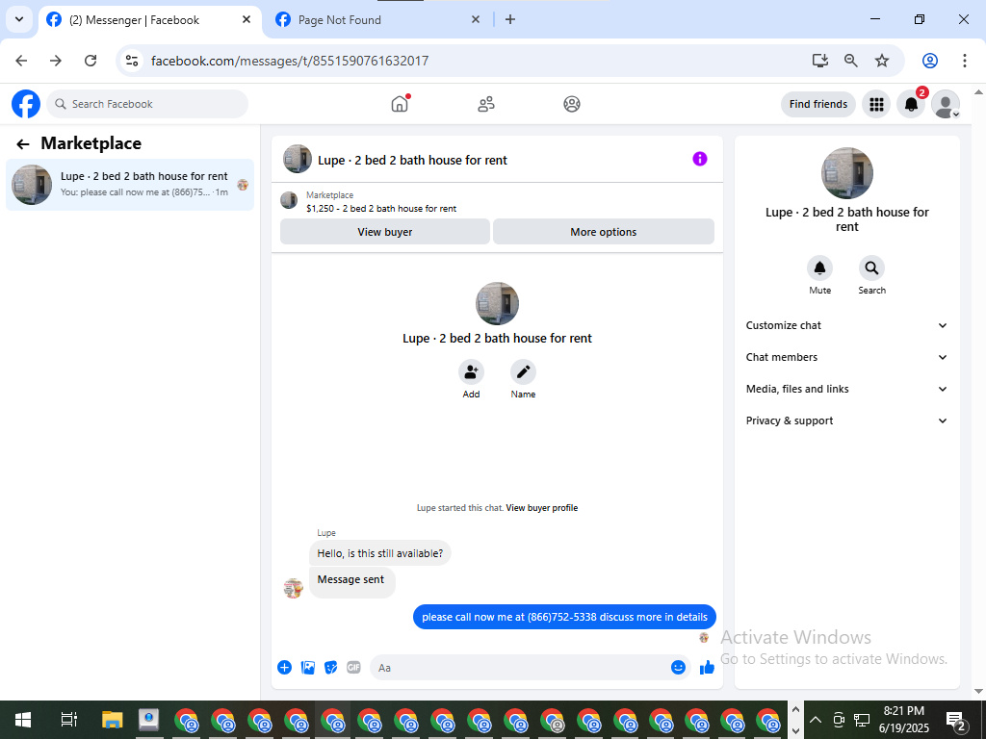The height and width of the screenshot is (739, 986).
Task: Click the 'Hello, is this still available?' message
Action: (379, 553)
